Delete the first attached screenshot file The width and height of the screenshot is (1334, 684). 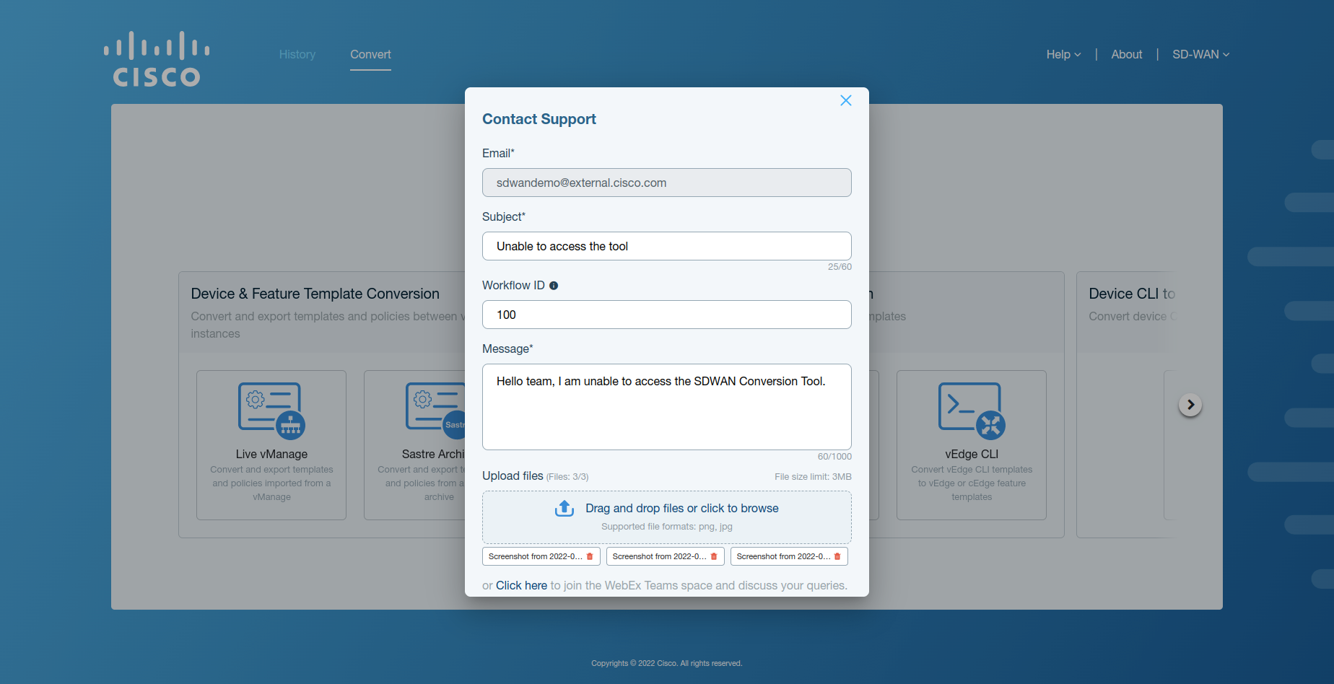pyautogui.click(x=590, y=556)
